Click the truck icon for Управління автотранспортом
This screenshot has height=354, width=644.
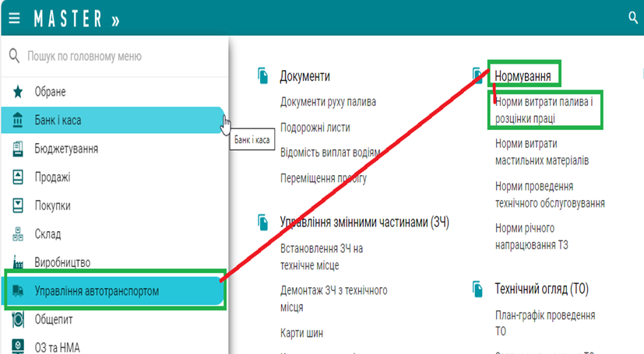pos(19,291)
